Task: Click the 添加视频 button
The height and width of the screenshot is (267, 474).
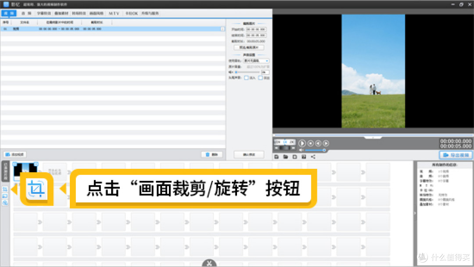Action: point(15,154)
